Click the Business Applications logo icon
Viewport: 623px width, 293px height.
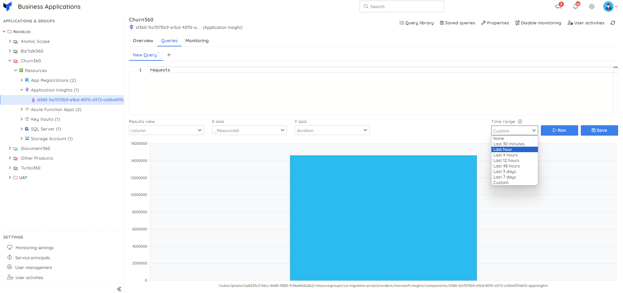click(x=7, y=6)
